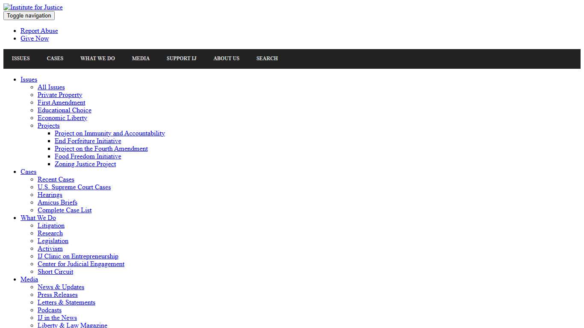
Task: Open ISSUES in the dark navigation bar
Action: (21, 59)
